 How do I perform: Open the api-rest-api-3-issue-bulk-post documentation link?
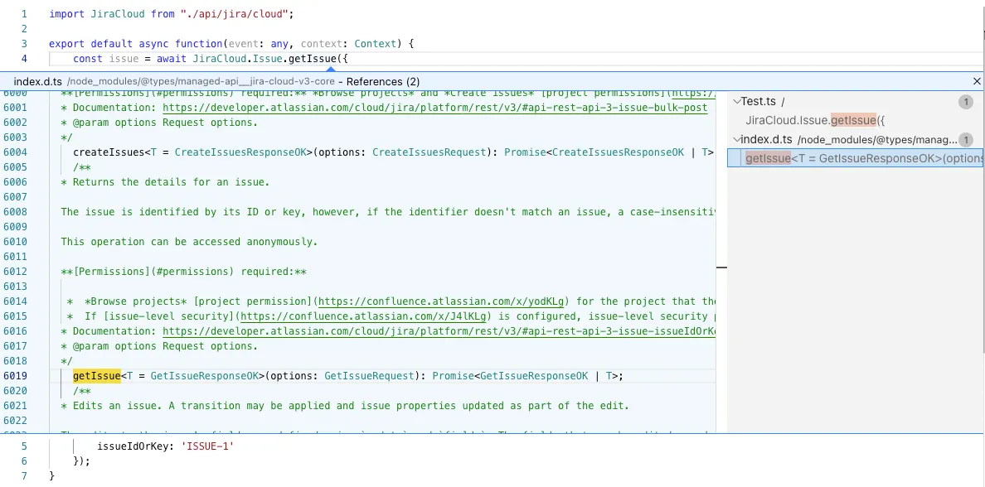coord(434,108)
